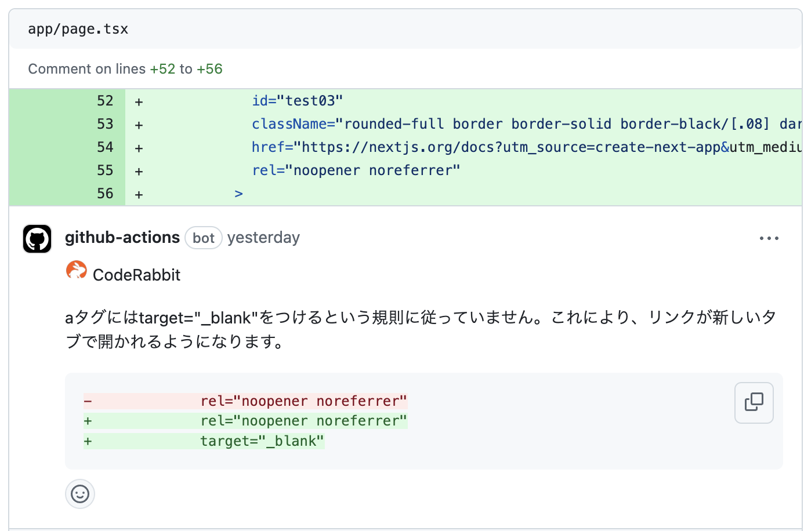Open the comment options kebab menu
Viewport: 804px width, 531px height.
(769, 238)
